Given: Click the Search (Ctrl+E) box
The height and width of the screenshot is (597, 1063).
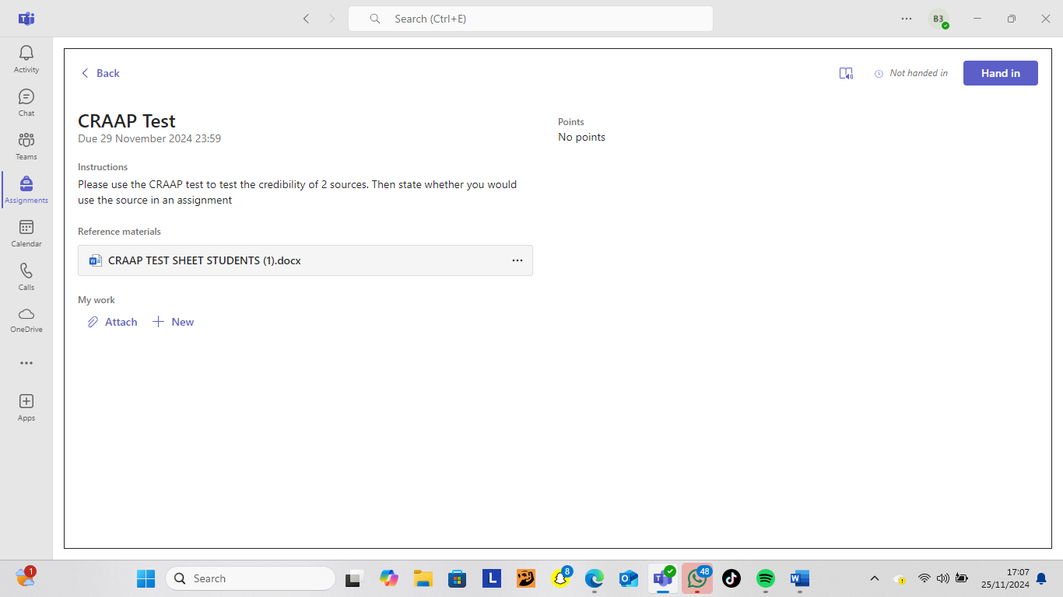Looking at the screenshot, I should coord(531,19).
